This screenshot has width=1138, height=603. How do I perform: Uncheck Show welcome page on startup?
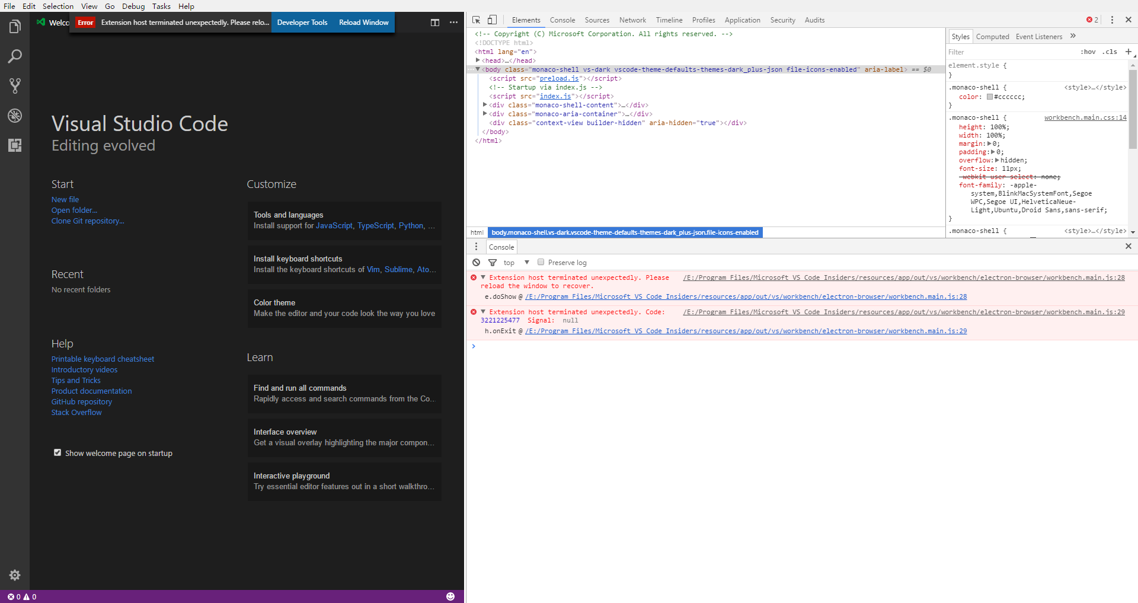click(x=57, y=452)
